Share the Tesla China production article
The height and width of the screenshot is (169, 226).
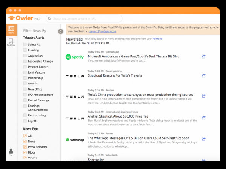[204, 97]
